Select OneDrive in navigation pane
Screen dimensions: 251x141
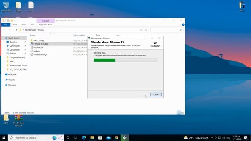12,74
